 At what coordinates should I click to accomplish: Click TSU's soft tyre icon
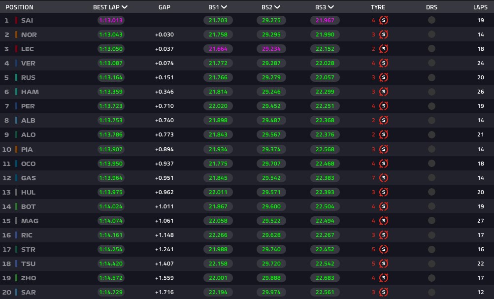pyautogui.click(x=383, y=264)
